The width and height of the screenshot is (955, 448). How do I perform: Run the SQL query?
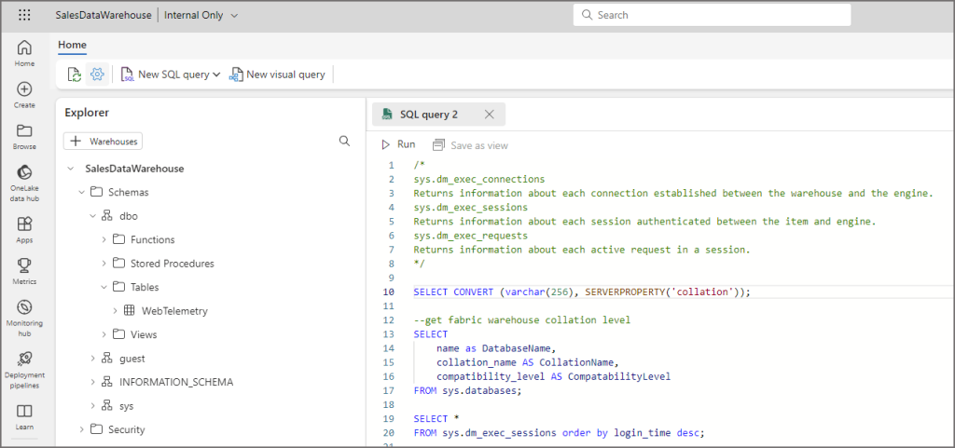point(398,144)
